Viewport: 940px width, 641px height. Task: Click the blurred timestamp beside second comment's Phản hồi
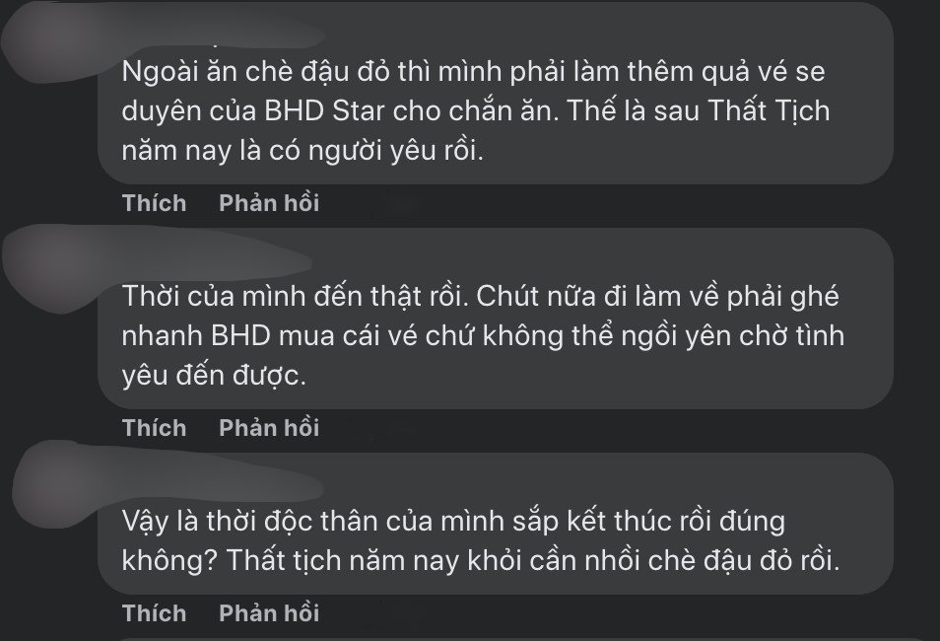(394, 428)
